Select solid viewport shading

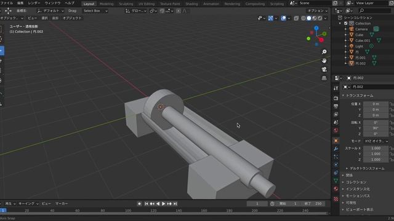(309, 18)
